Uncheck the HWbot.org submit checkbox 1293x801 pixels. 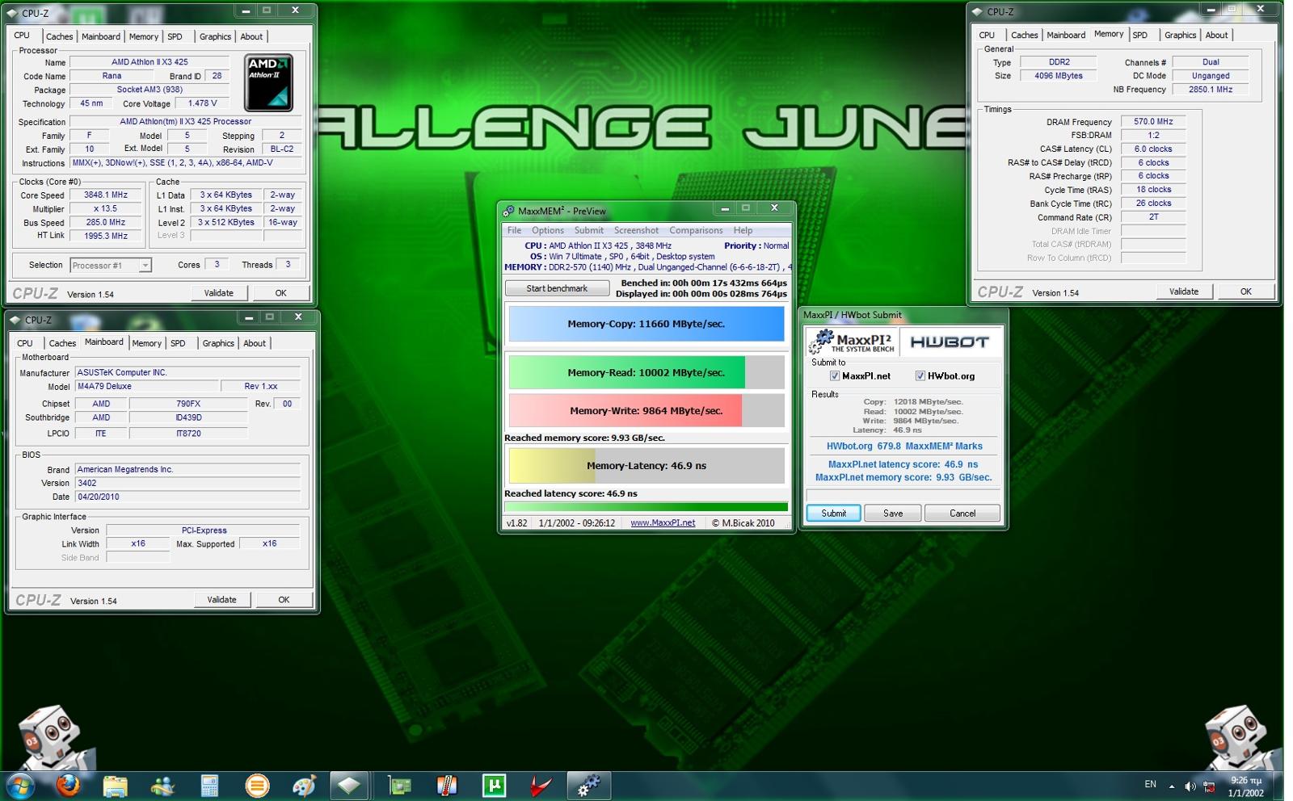coord(920,375)
